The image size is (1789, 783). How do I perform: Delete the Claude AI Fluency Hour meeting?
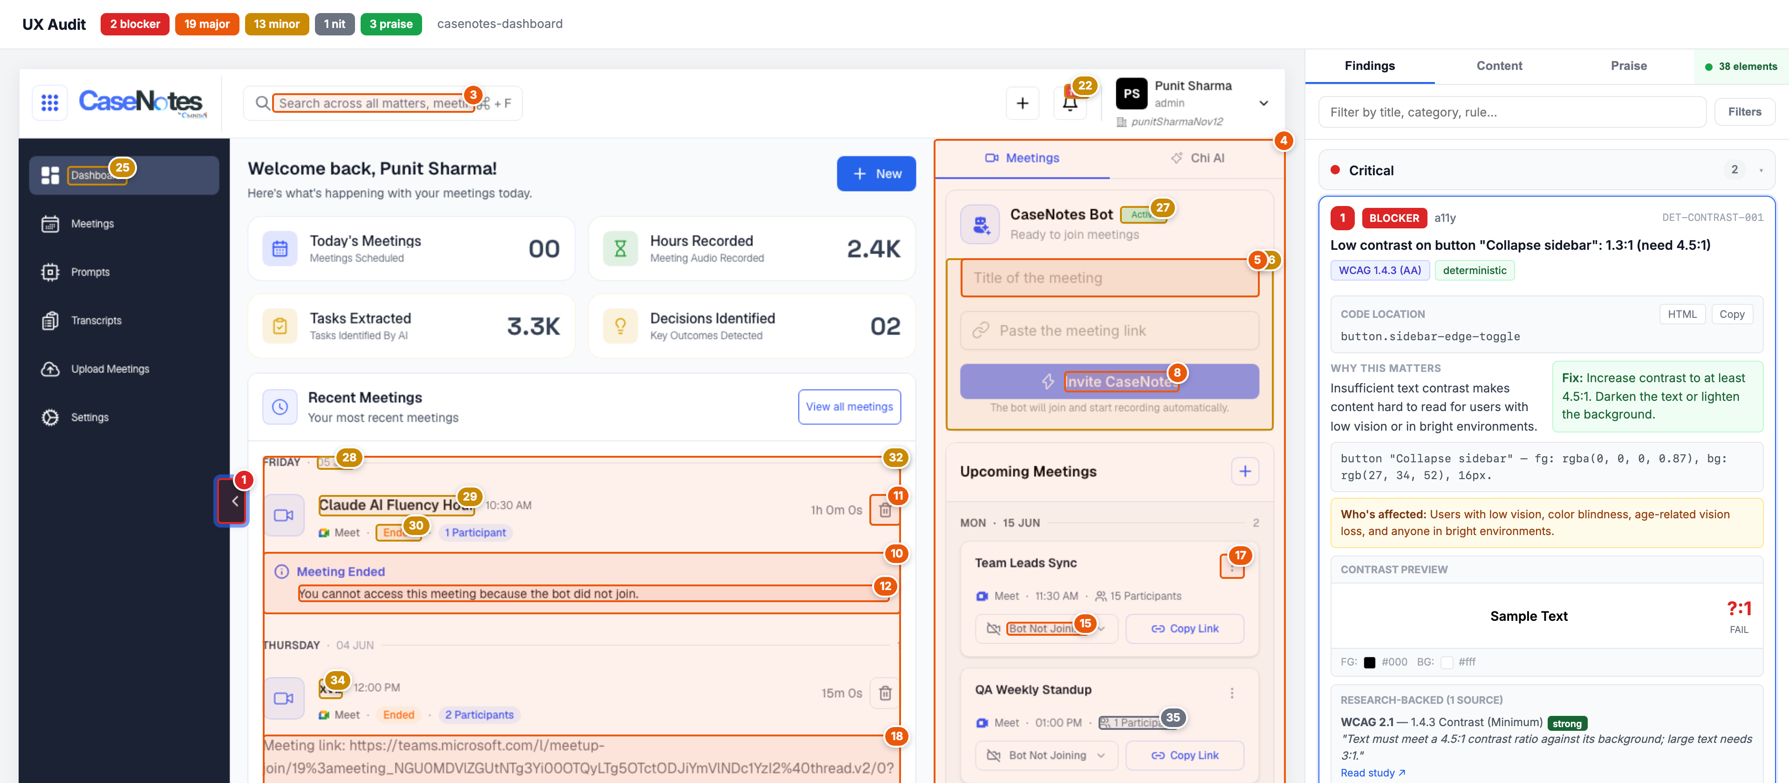pyautogui.click(x=885, y=510)
